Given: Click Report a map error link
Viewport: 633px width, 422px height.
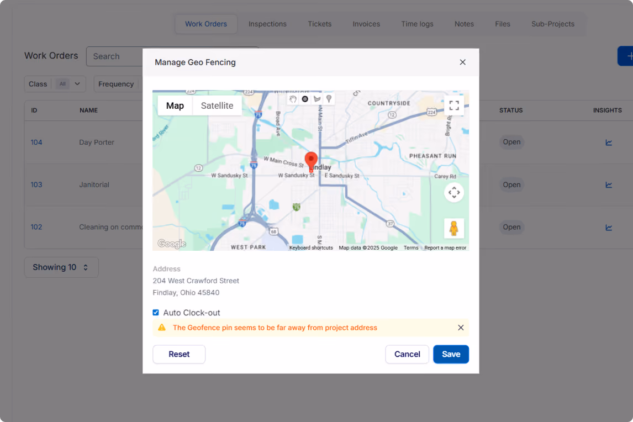Looking at the screenshot, I should tap(445, 248).
